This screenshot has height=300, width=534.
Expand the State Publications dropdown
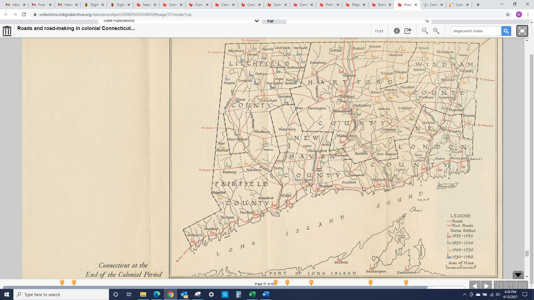[x=256, y=21]
